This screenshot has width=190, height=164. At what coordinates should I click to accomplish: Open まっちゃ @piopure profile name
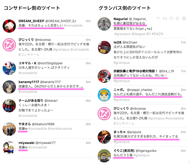click(127, 132)
